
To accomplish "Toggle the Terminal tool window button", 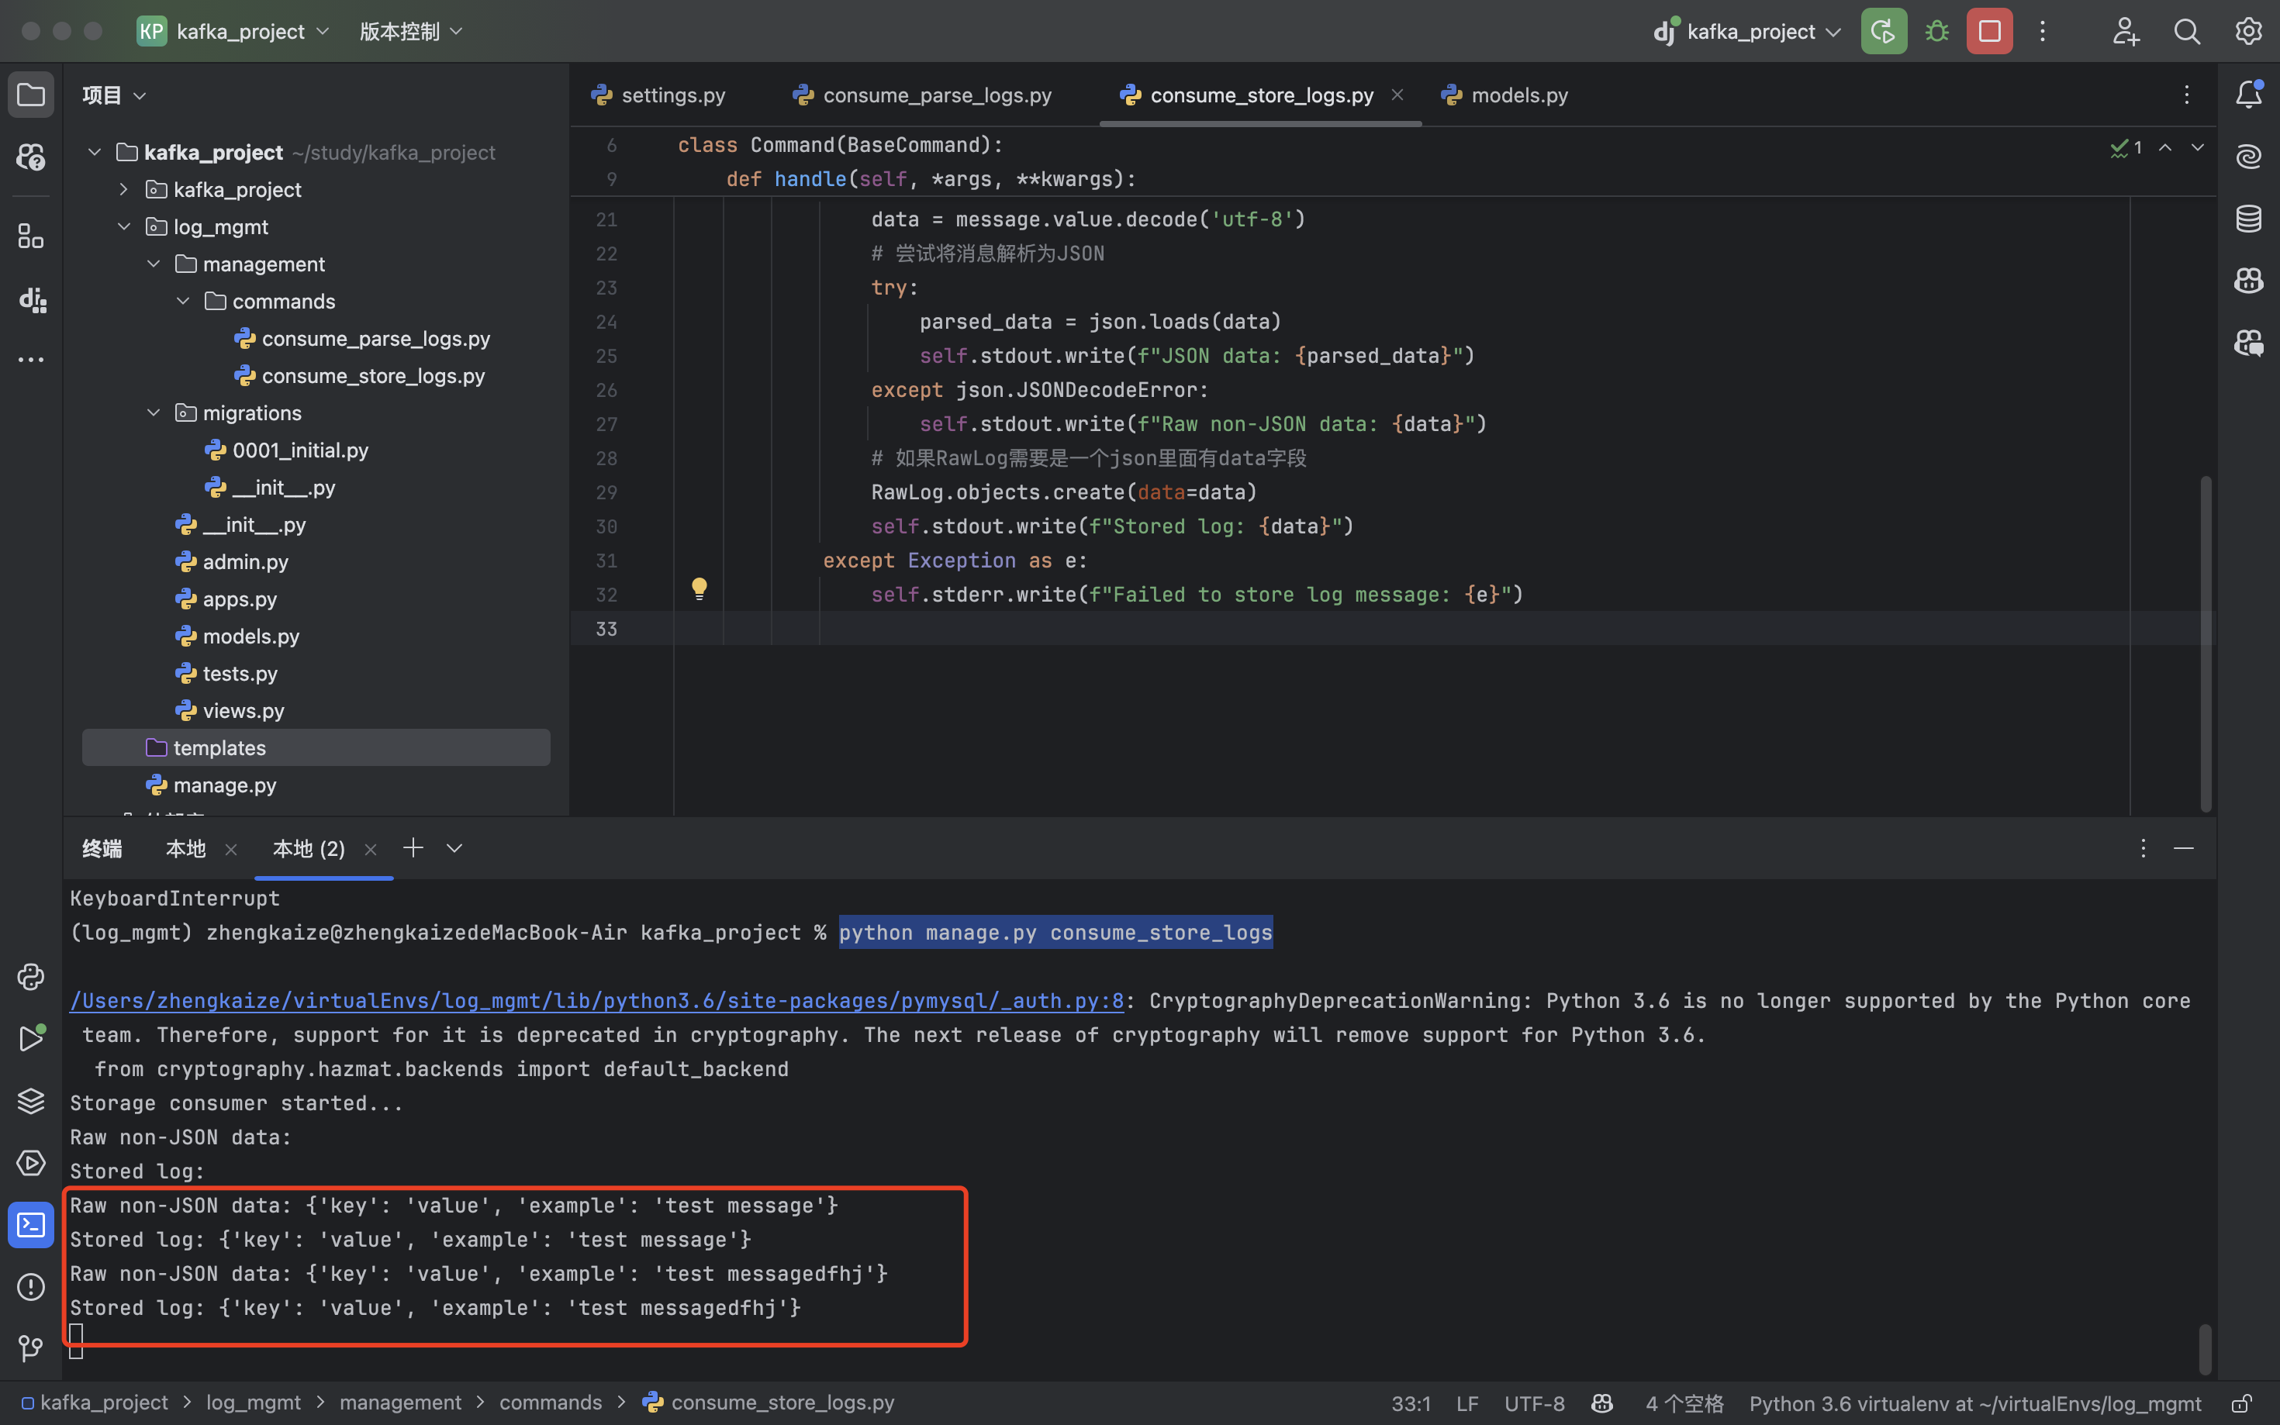I will tap(30, 1224).
